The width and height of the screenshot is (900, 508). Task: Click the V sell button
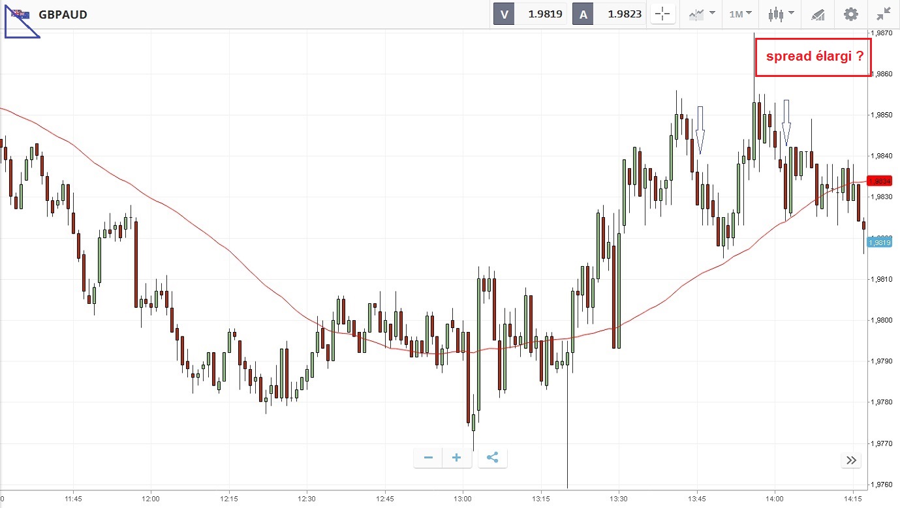(503, 14)
